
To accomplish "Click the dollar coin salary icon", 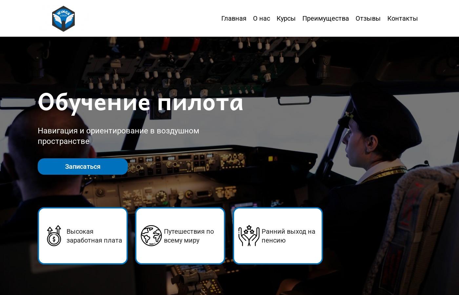I will pos(54,236).
